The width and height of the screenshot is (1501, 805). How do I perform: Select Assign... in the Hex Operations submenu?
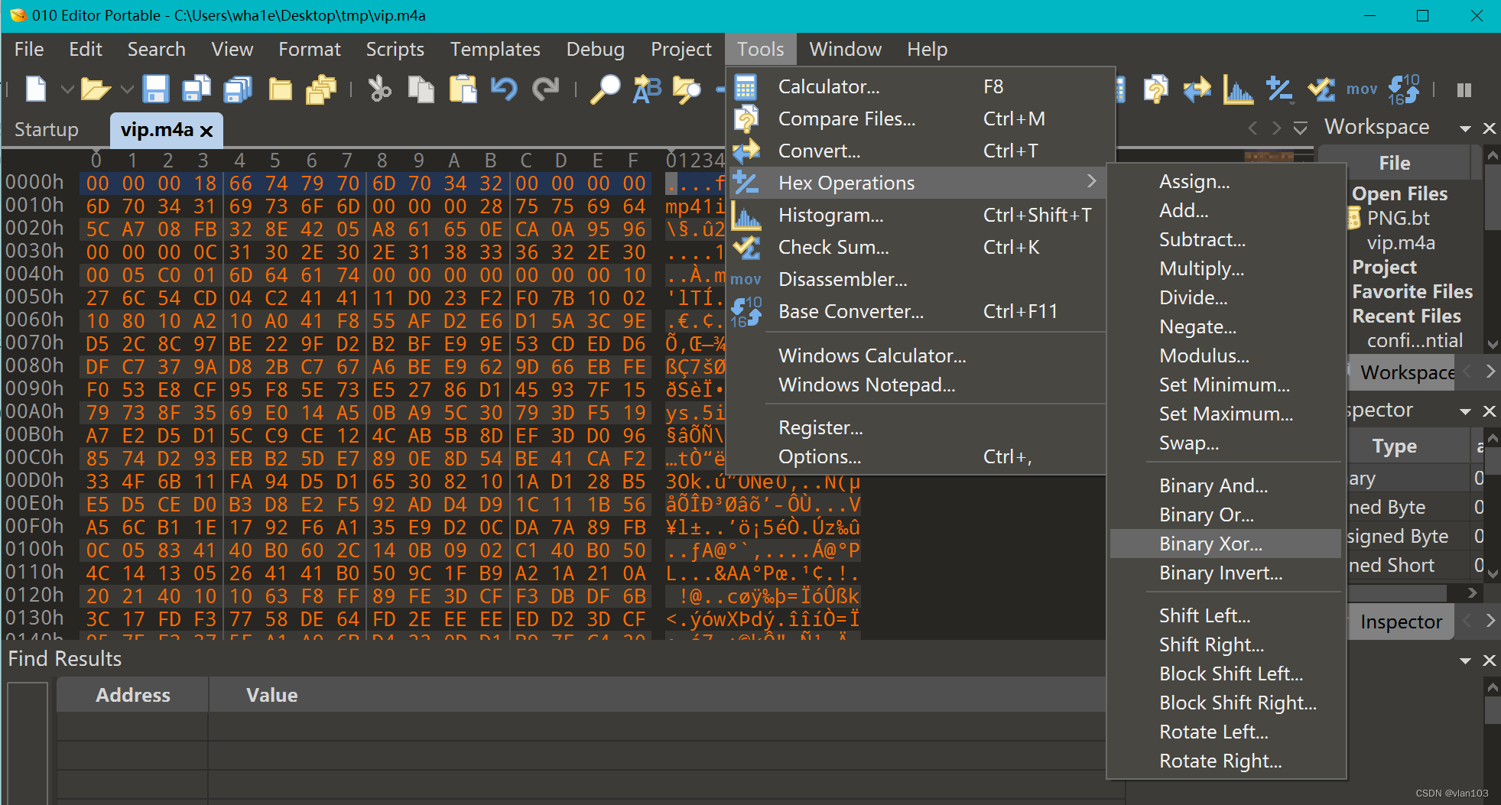point(1226,181)
